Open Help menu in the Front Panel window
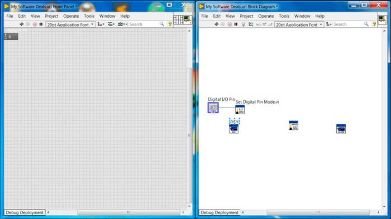 click(125, 16)
